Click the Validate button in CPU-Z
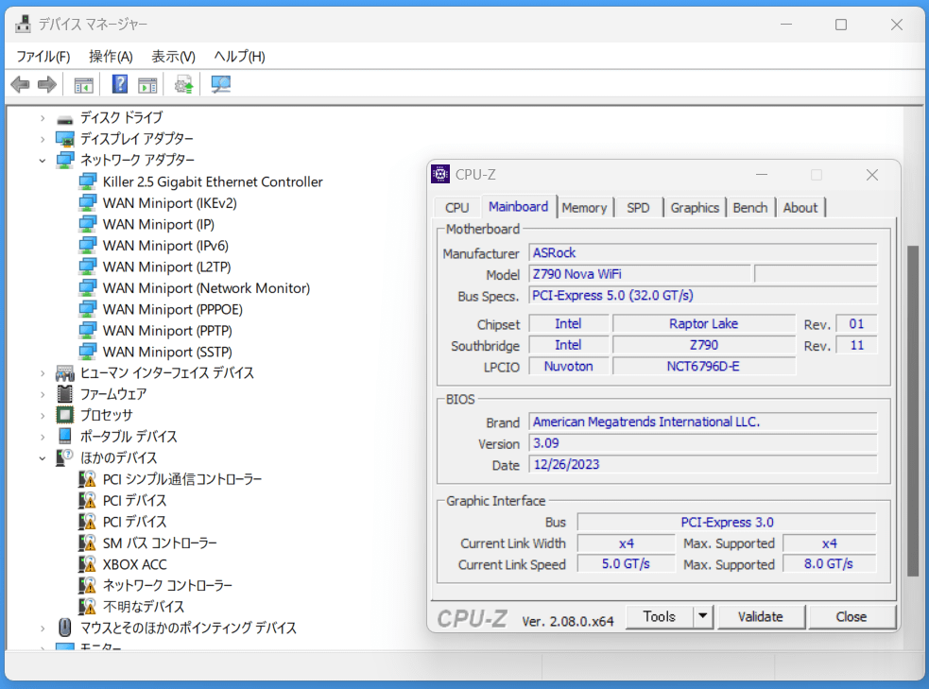 761,617
